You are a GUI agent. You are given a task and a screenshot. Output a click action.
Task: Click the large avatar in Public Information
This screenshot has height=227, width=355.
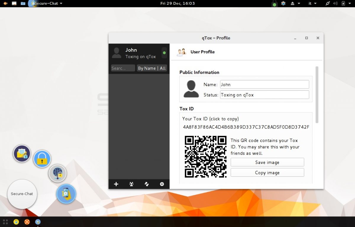[x=191, y=89]
